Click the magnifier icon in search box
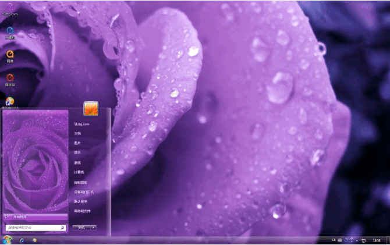390x245 pixels. 62,228
